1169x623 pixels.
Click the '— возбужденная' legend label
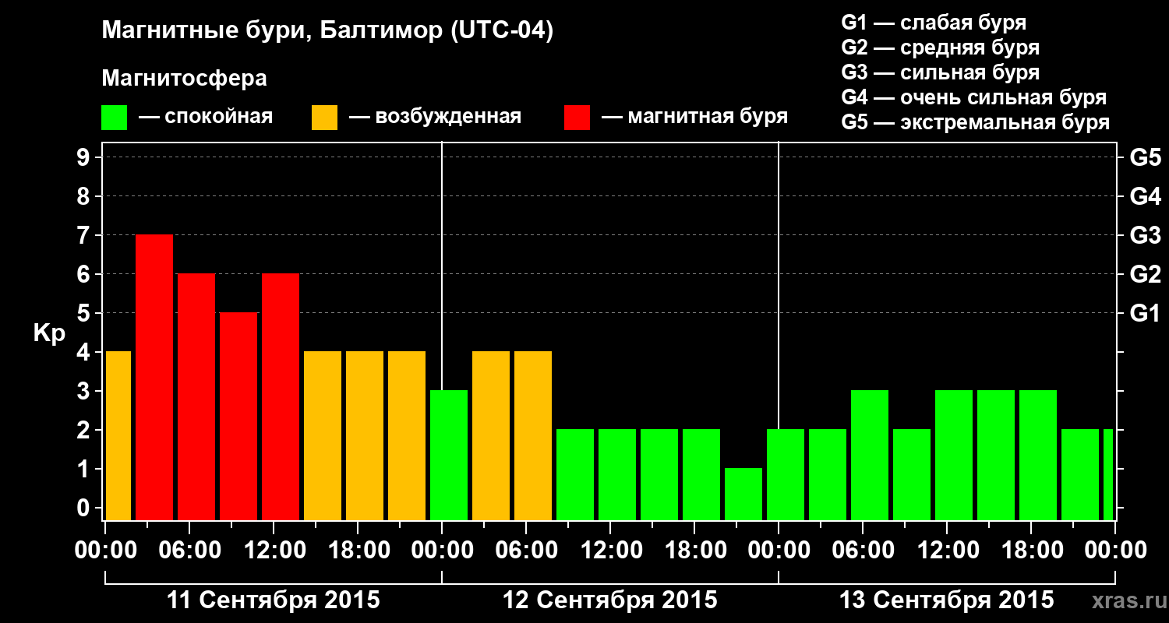[435, 118]
